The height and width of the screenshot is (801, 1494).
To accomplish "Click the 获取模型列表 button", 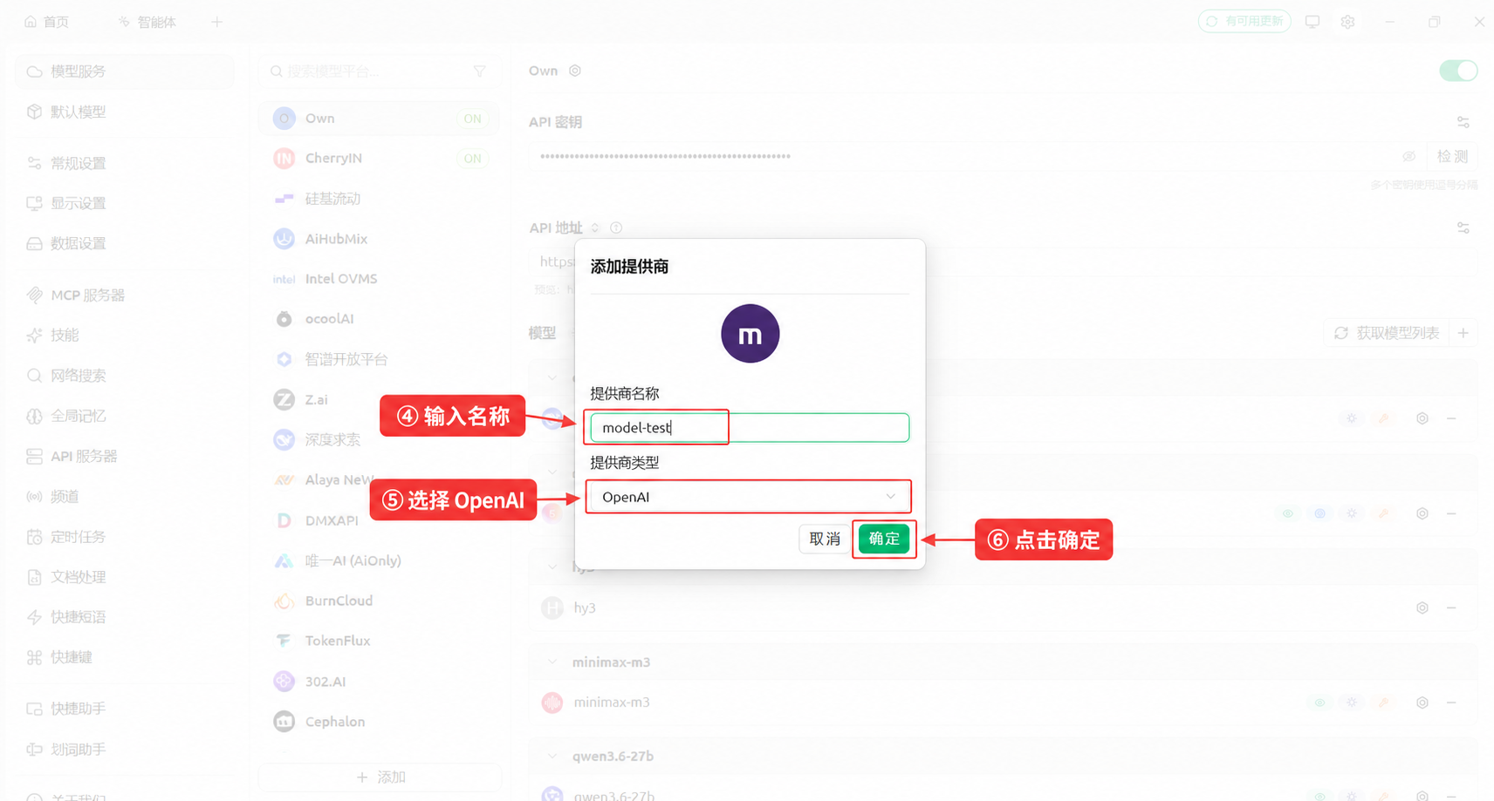I will pos(1387,333).
